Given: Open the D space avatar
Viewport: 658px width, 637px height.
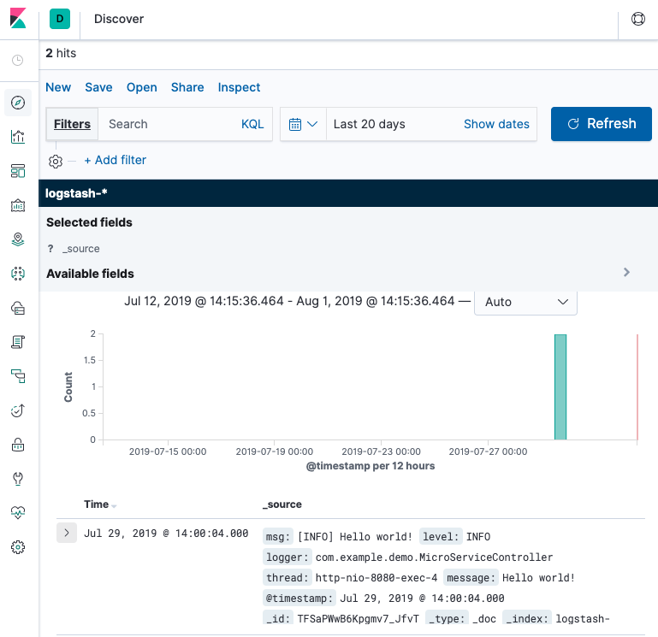Looking at the screenshot, I should click(x=60, y=19).
